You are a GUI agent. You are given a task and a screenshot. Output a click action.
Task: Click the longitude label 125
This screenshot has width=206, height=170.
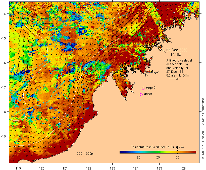(160, 168)
